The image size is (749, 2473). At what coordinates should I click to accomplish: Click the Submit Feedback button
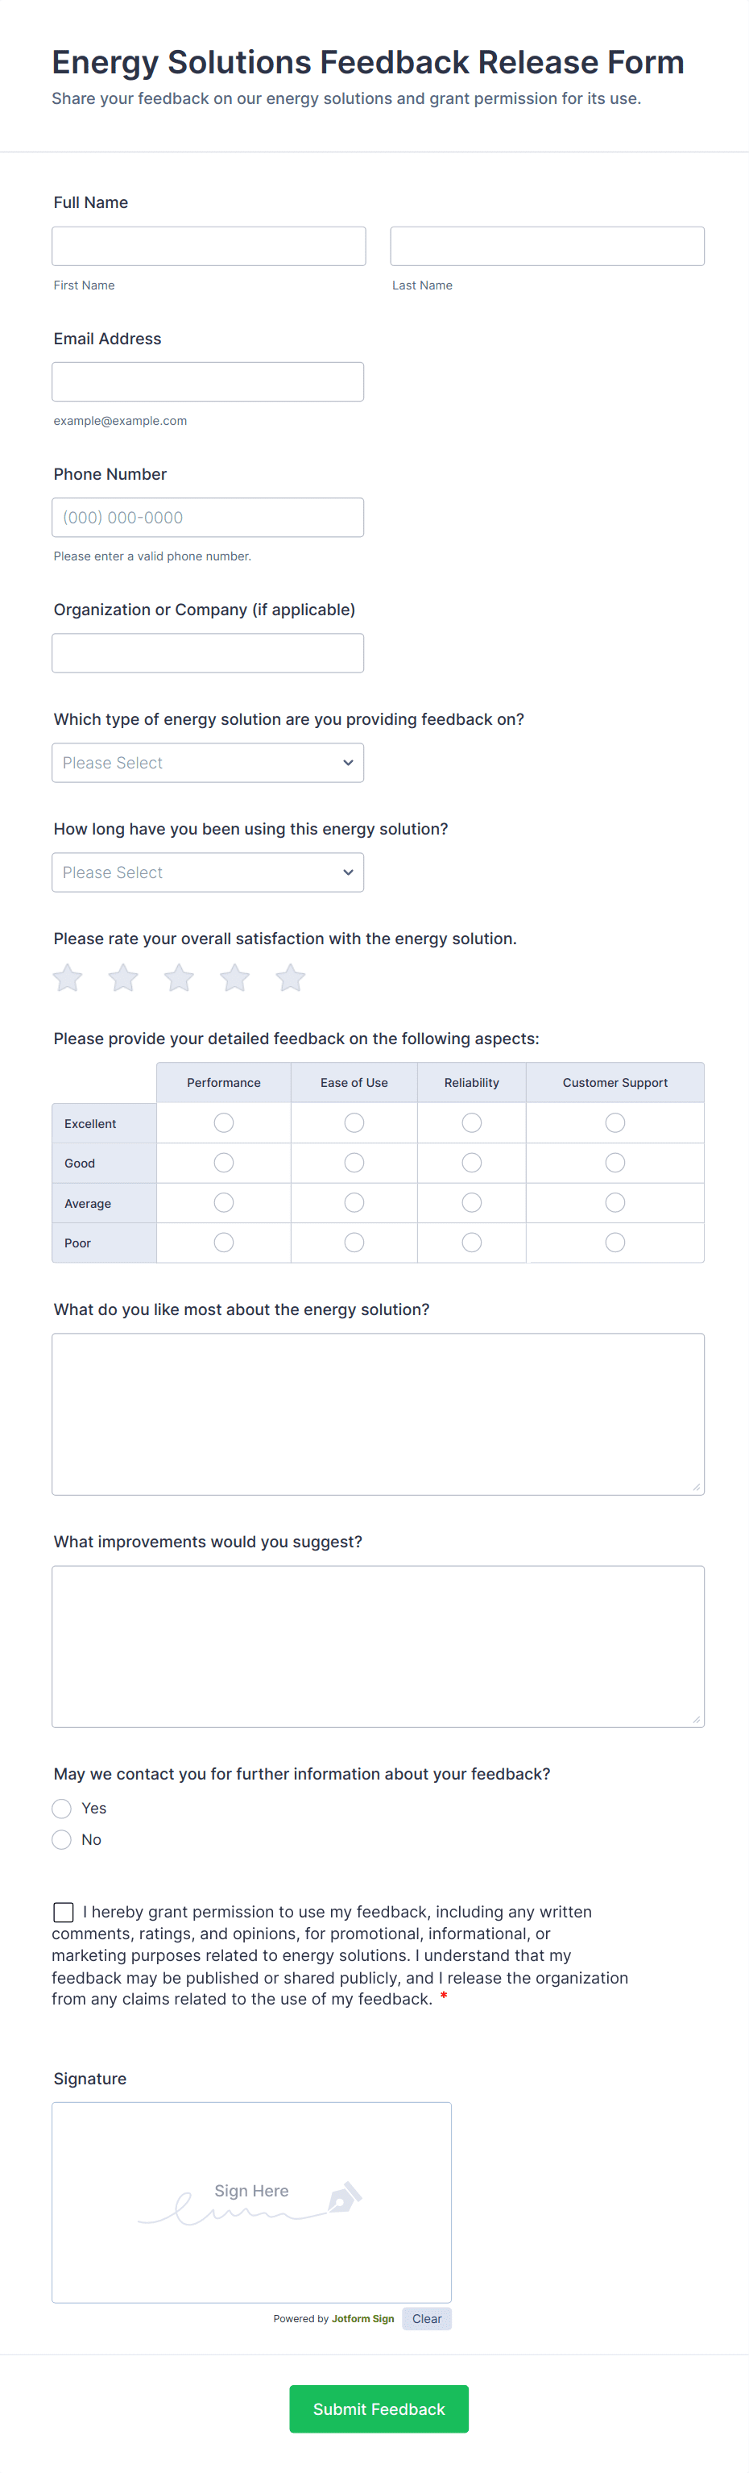379,2408
